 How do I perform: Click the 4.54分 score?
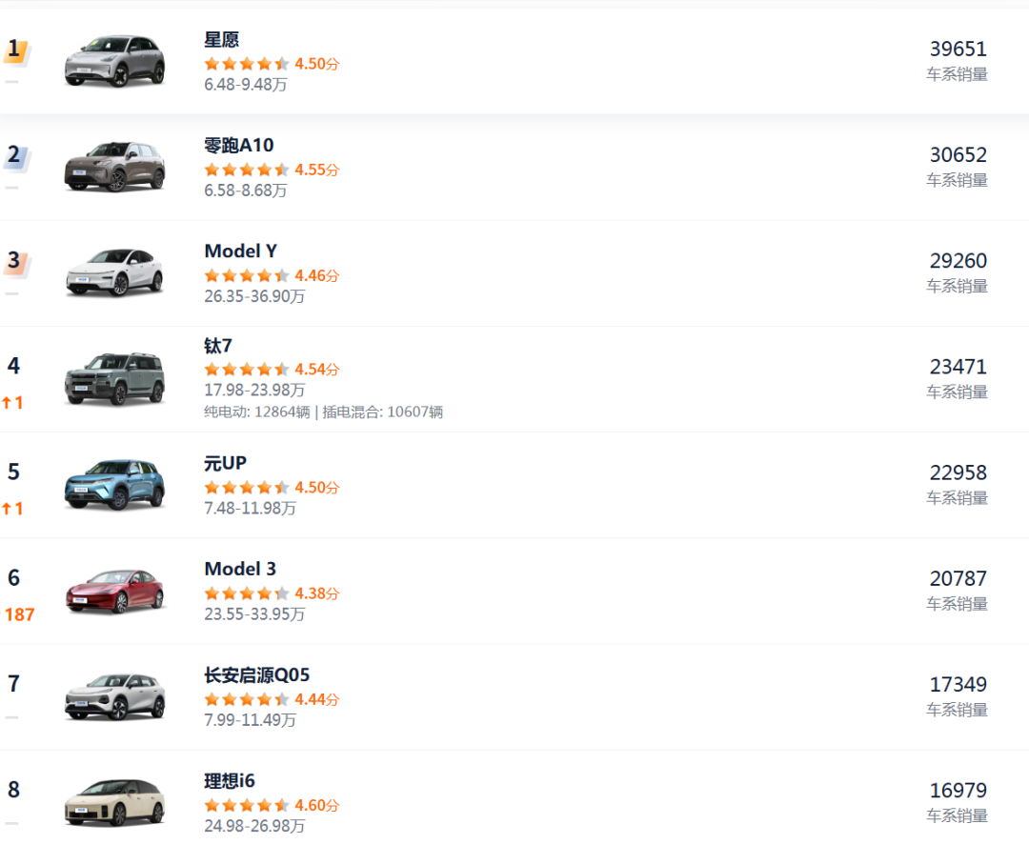point(317,370)
